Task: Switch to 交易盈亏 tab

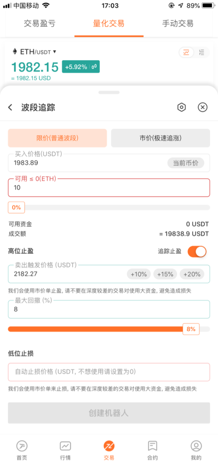Action: [x=40, y=24]
